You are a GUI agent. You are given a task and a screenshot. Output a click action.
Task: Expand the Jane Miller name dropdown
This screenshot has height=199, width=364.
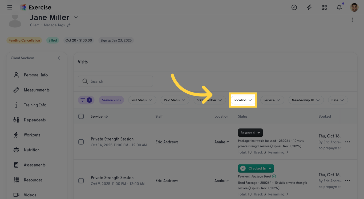(76, 17)
